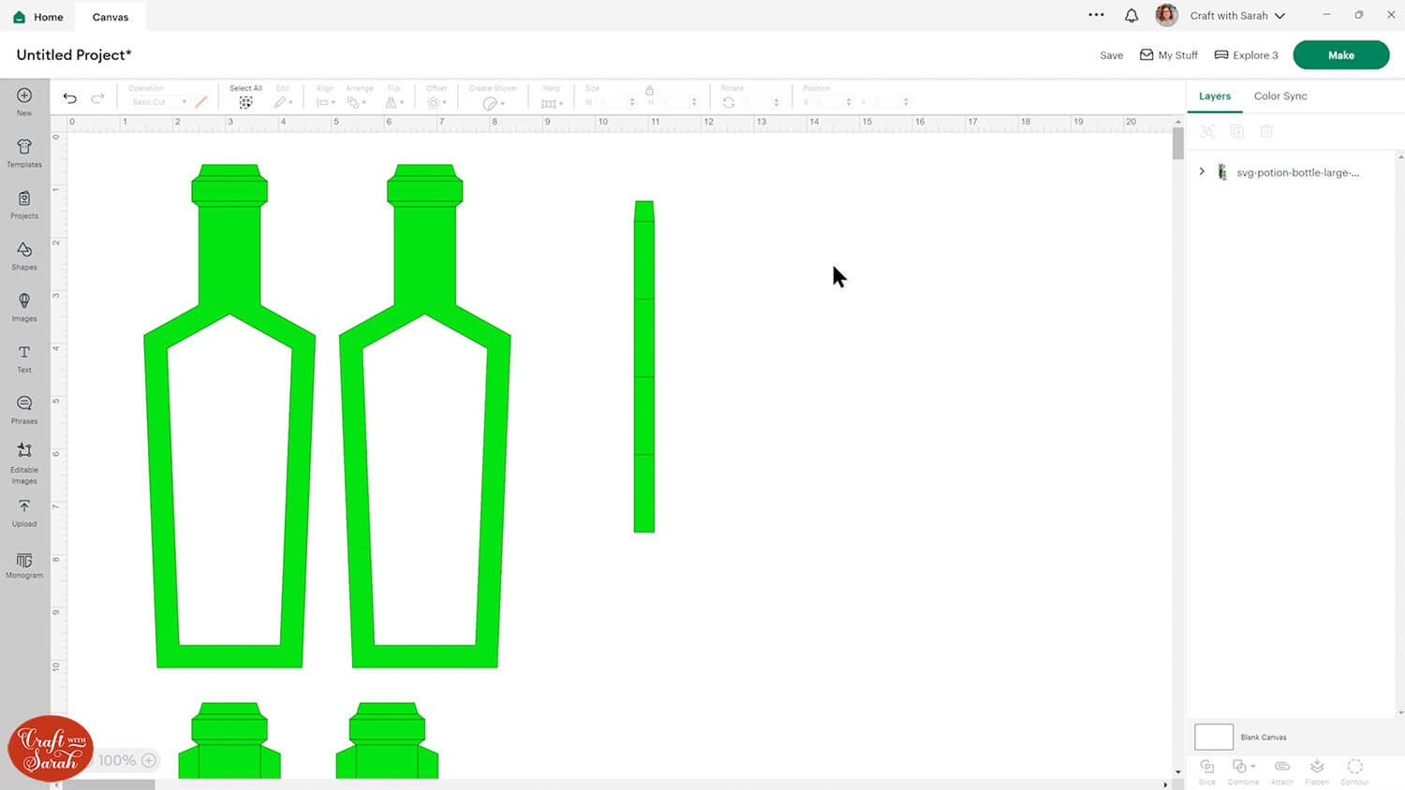Click the green Make button
Screen dimensions: 1405x790
pyautogui.click(x=1340, y=55)
